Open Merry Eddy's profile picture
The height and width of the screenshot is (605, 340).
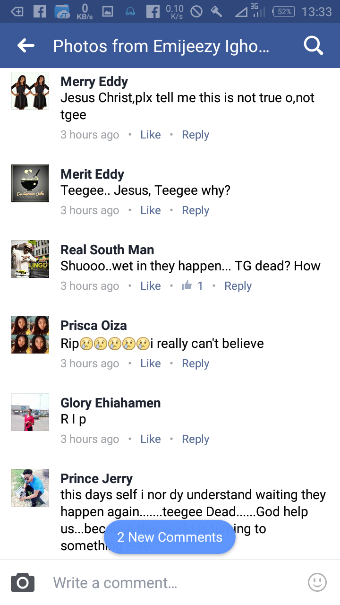30,91
